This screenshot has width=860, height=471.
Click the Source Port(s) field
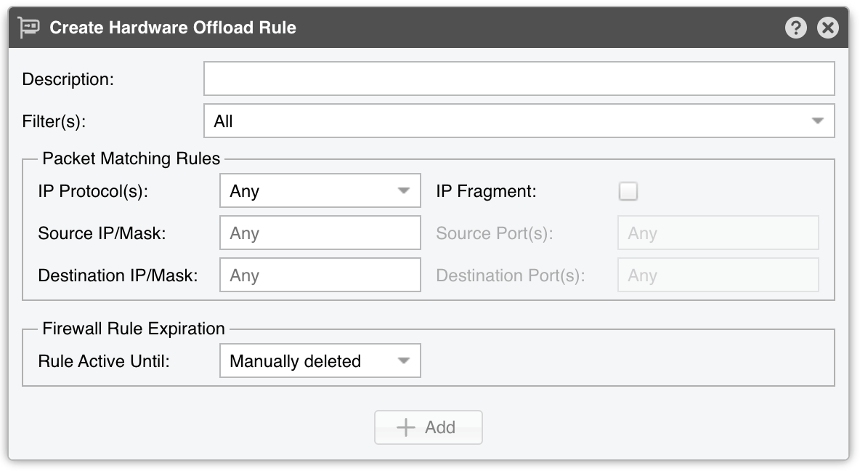pyautogui.click(x=718, y=233)
